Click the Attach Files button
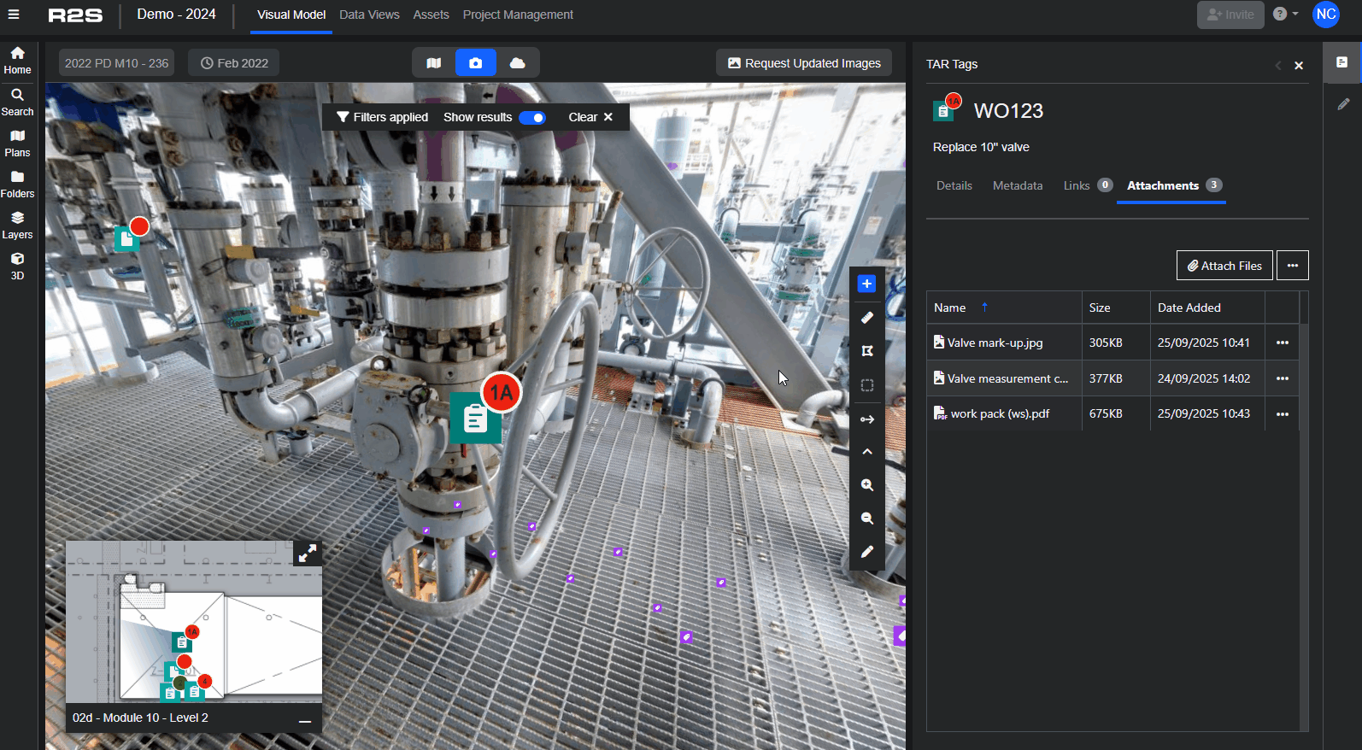The image size is (1362, 750). tap(1224, 266)
